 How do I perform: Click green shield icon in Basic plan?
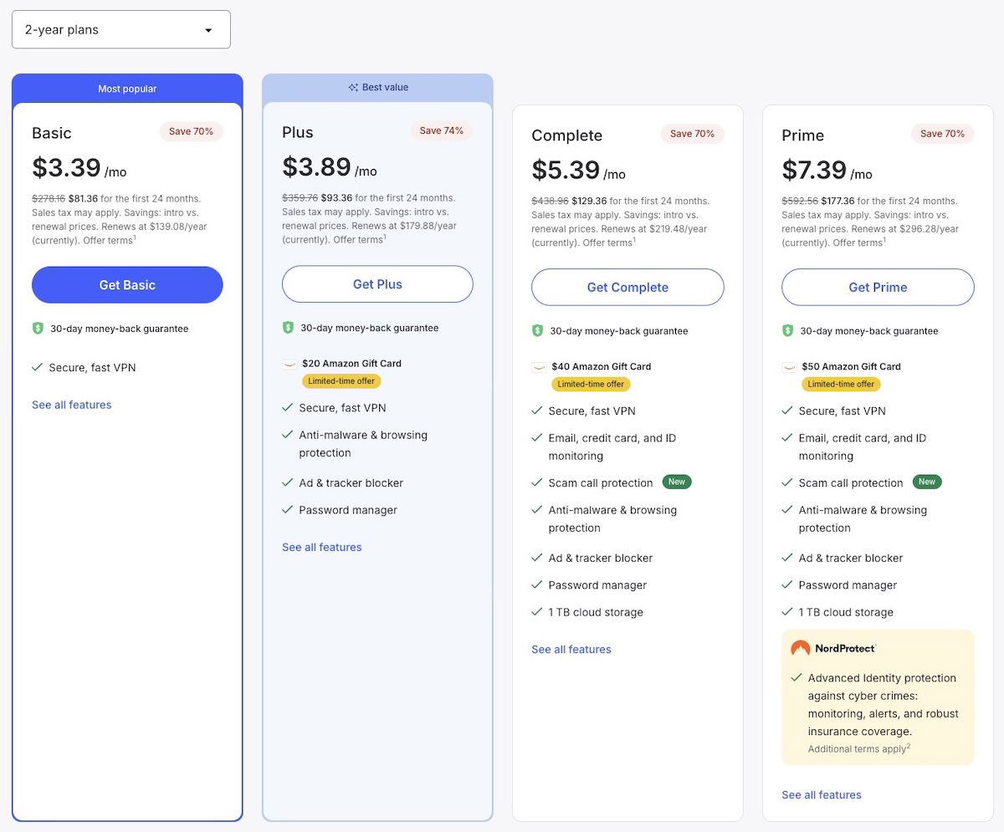38,329
